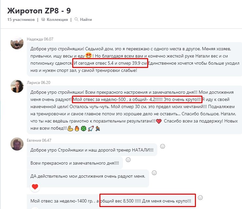
Task: Click the rocket emoji in Лариса's message
Action: (x=91, y=128)
